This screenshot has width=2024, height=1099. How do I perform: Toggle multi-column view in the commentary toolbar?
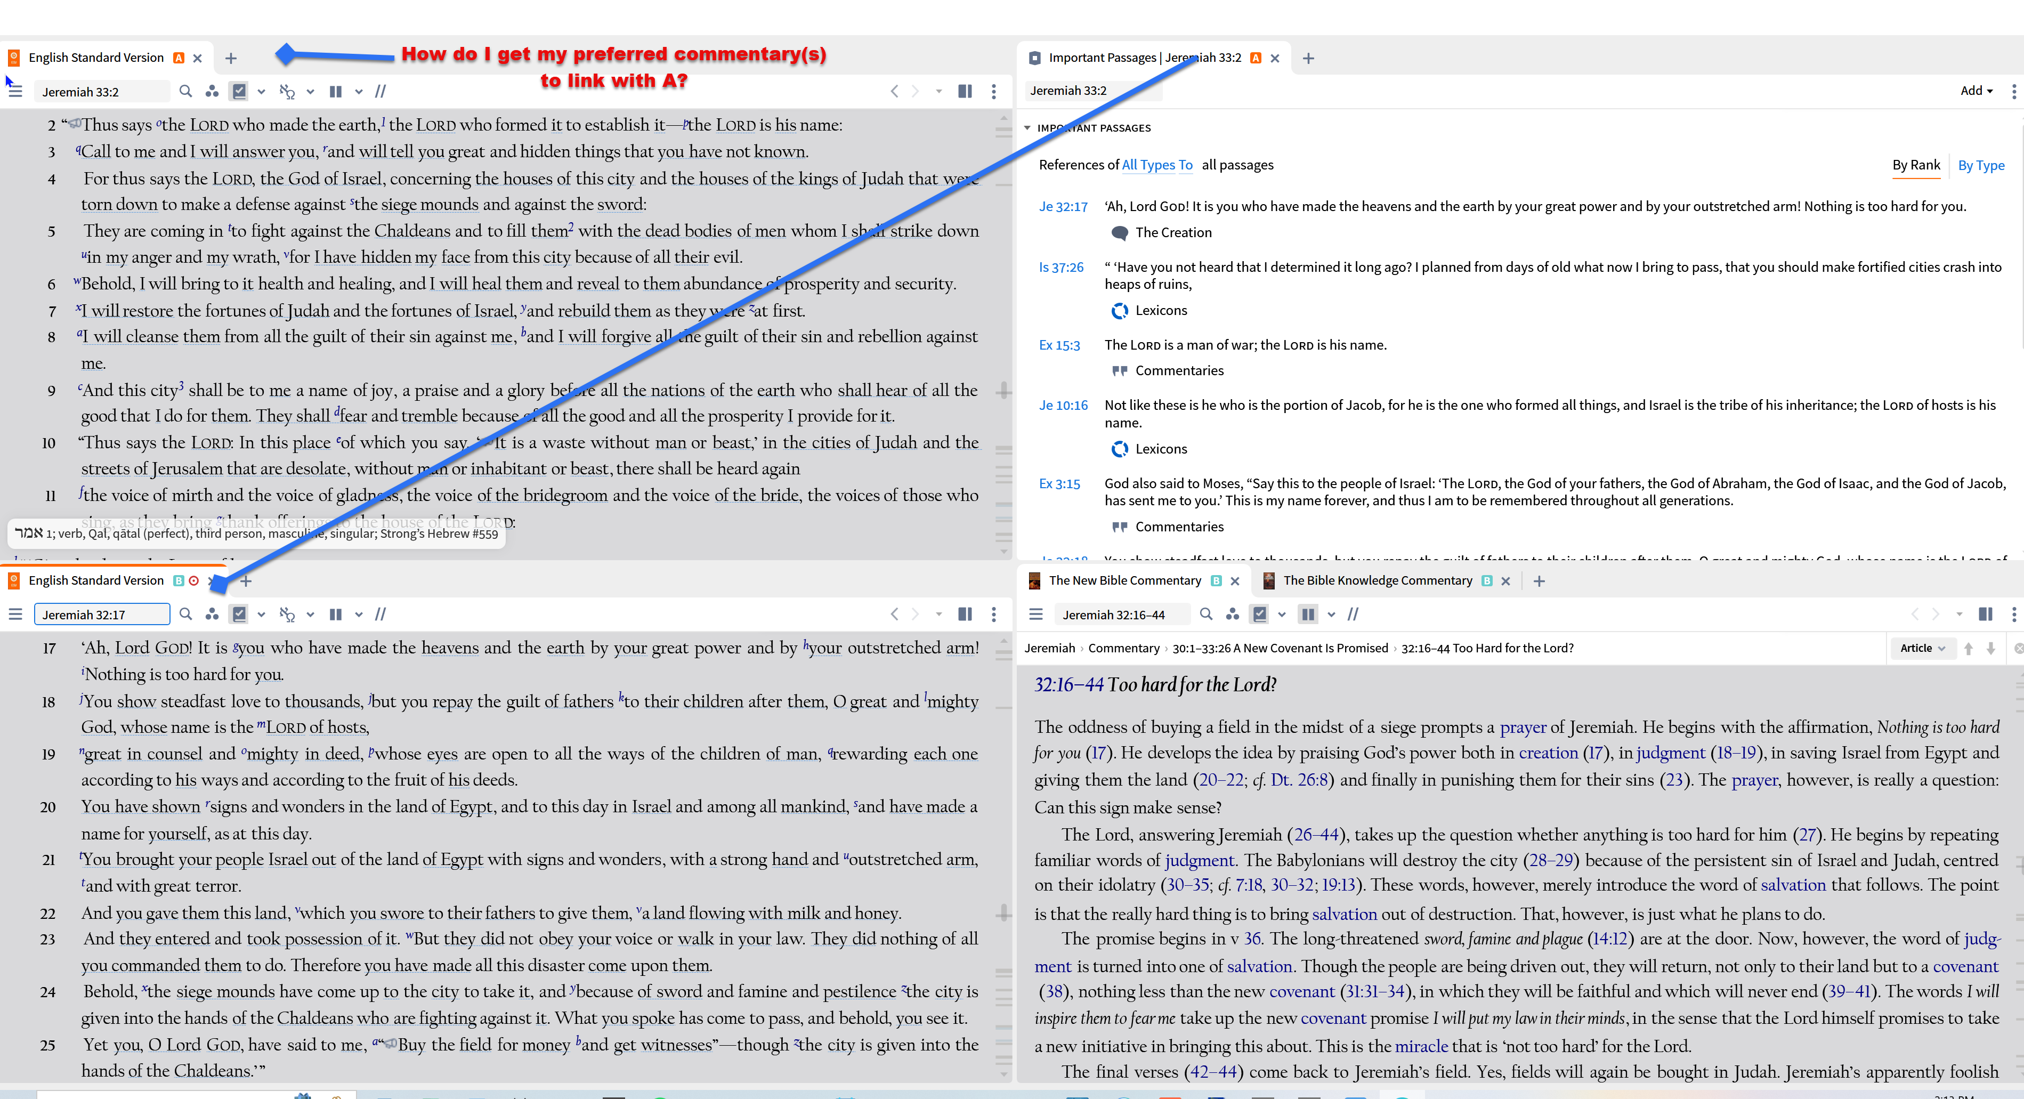1307,615
